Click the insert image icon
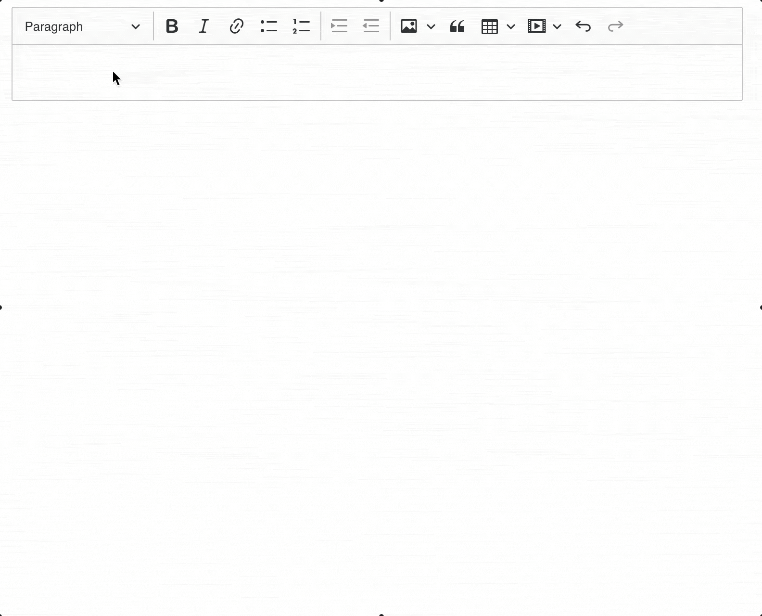Screen dimensions: 762x616 (409, 26)
